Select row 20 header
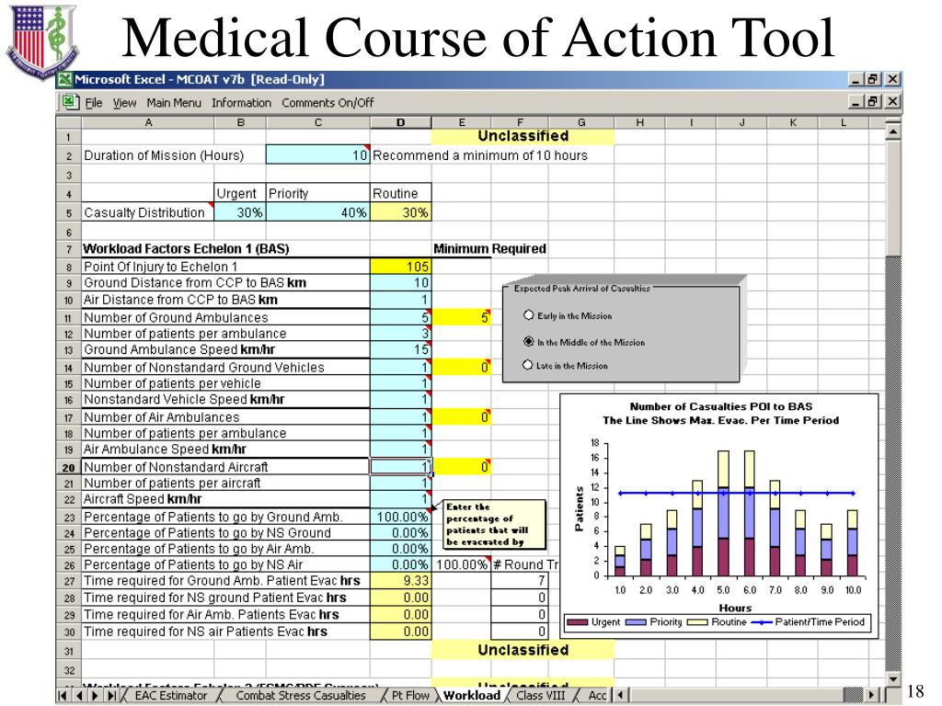942x706 pixels. tap(68, 467)
